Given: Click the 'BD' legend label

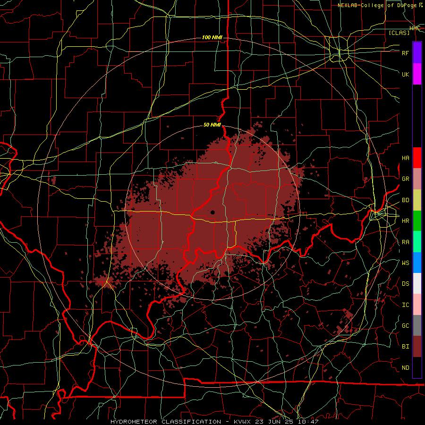Looking at the screenshot, I should [x=405, y=200].
